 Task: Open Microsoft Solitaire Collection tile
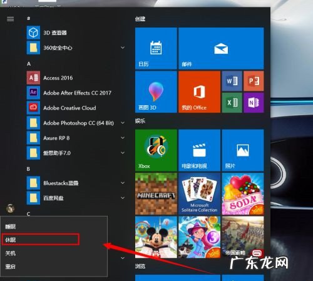point(200,193)
